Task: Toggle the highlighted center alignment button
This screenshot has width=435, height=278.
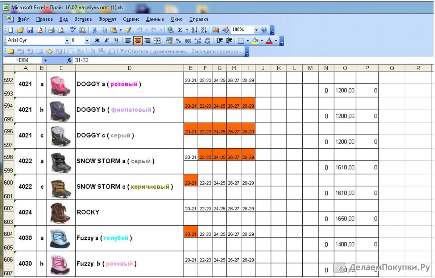Action: pyautogui.click(x=138, y=40)
